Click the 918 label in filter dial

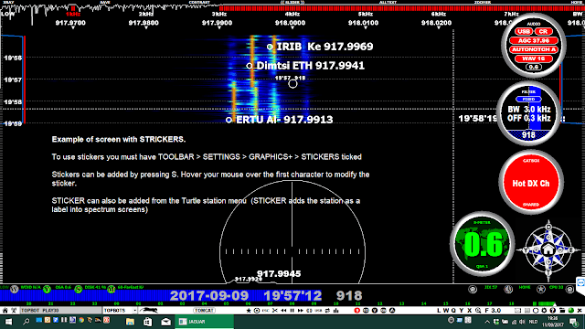click(x=528, y=135)
